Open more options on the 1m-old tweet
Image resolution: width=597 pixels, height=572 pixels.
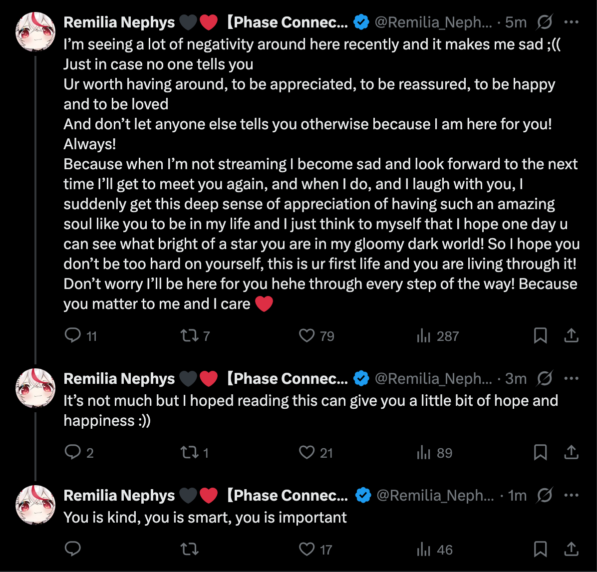[x=571, y=496]
